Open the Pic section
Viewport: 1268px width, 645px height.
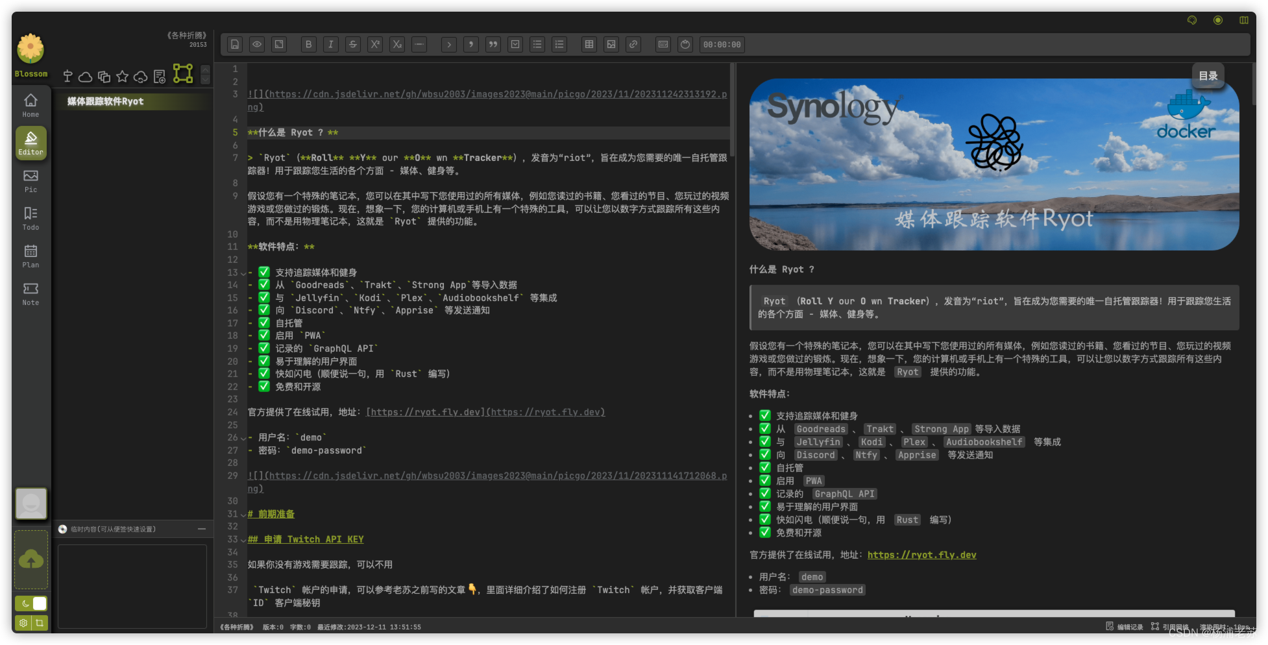30,180
